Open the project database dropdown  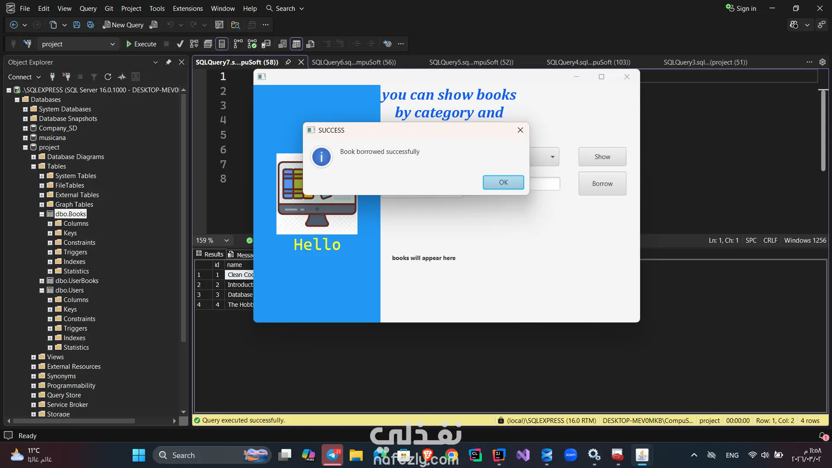click(112, 44)
